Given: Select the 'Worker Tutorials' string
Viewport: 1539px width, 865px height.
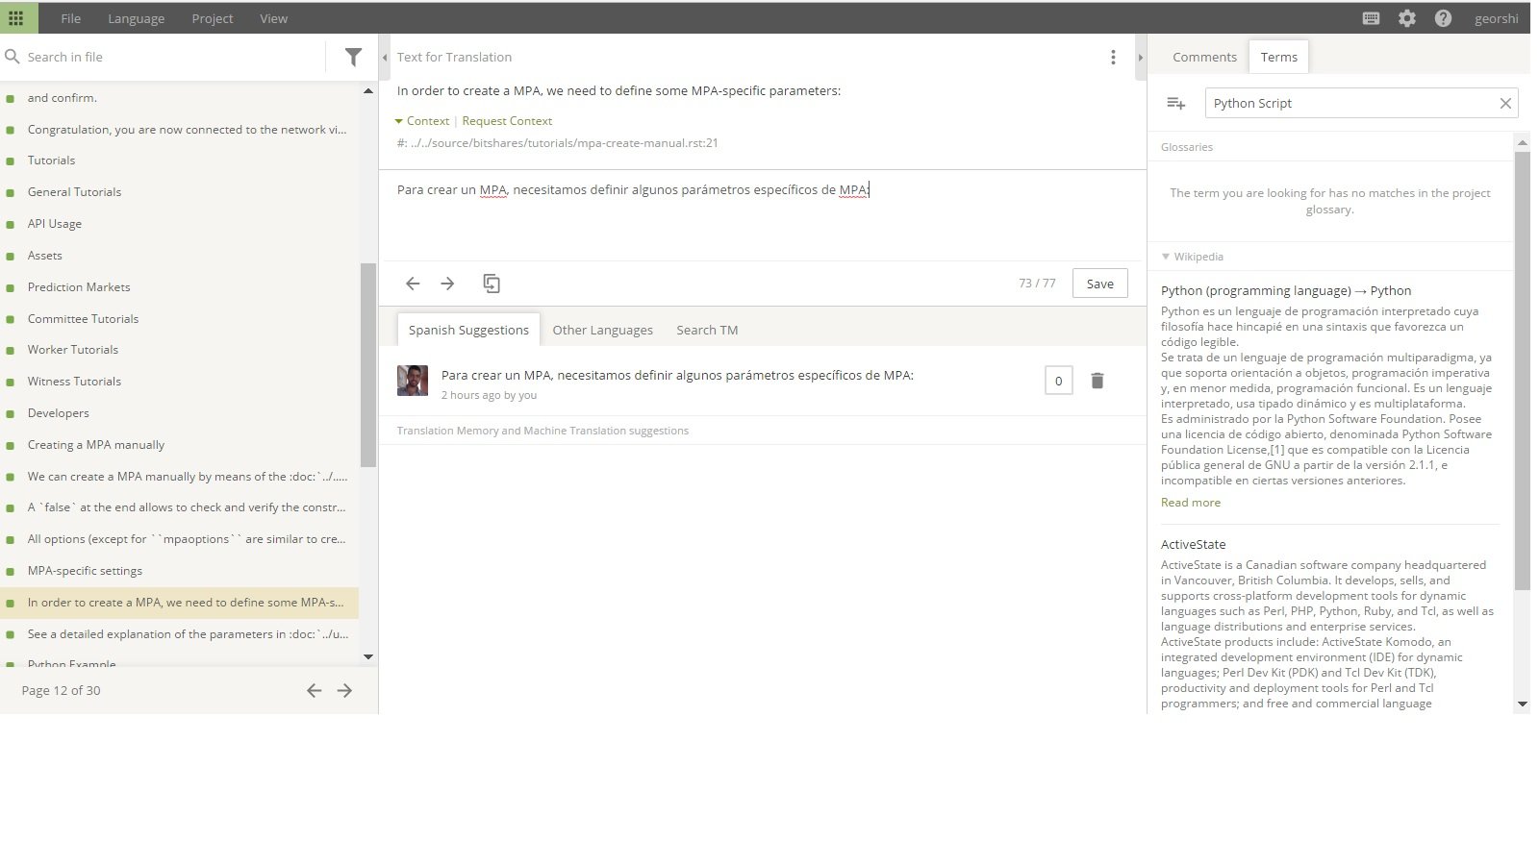Looking at the screenshot, I should point(73,350).
